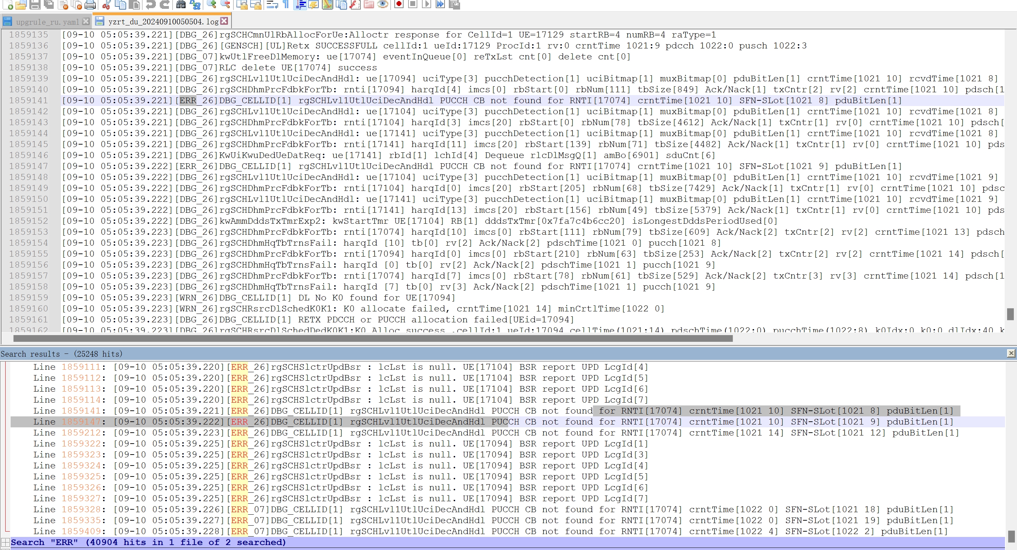
Task: Click the Open file folder icon
Action: [x=21, y=5]
